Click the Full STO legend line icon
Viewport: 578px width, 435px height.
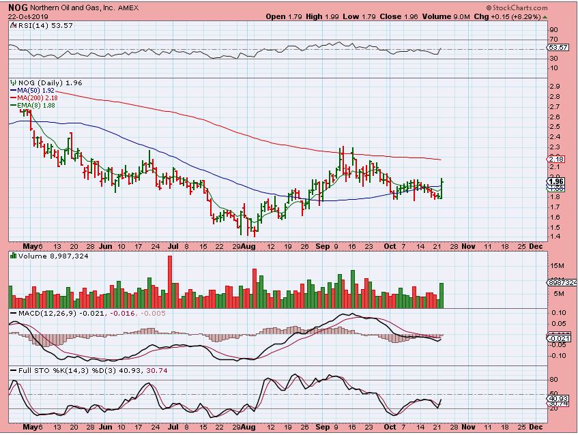14,370
